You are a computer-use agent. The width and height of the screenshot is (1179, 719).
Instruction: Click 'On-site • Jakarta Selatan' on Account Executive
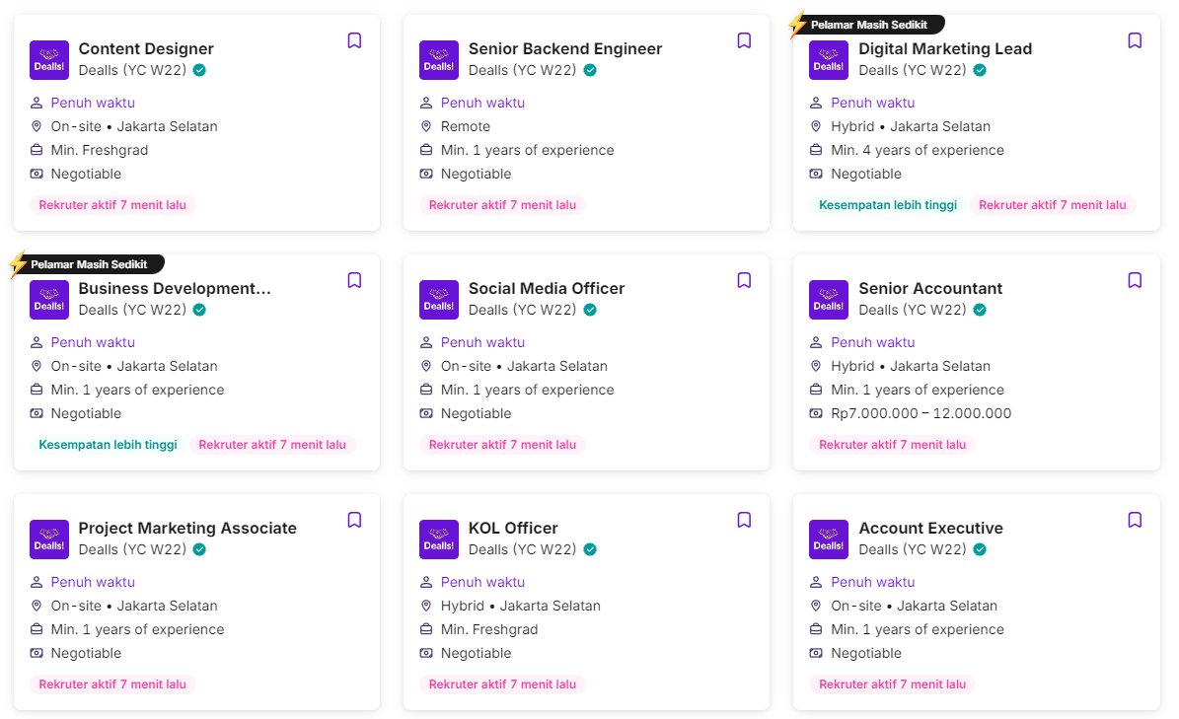[x=915, y=606]
